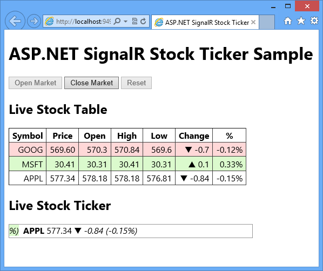This screenshot has height=271, width=323.
Task: Click the APPL symbol in the live ticker
Action: [34, 231]
